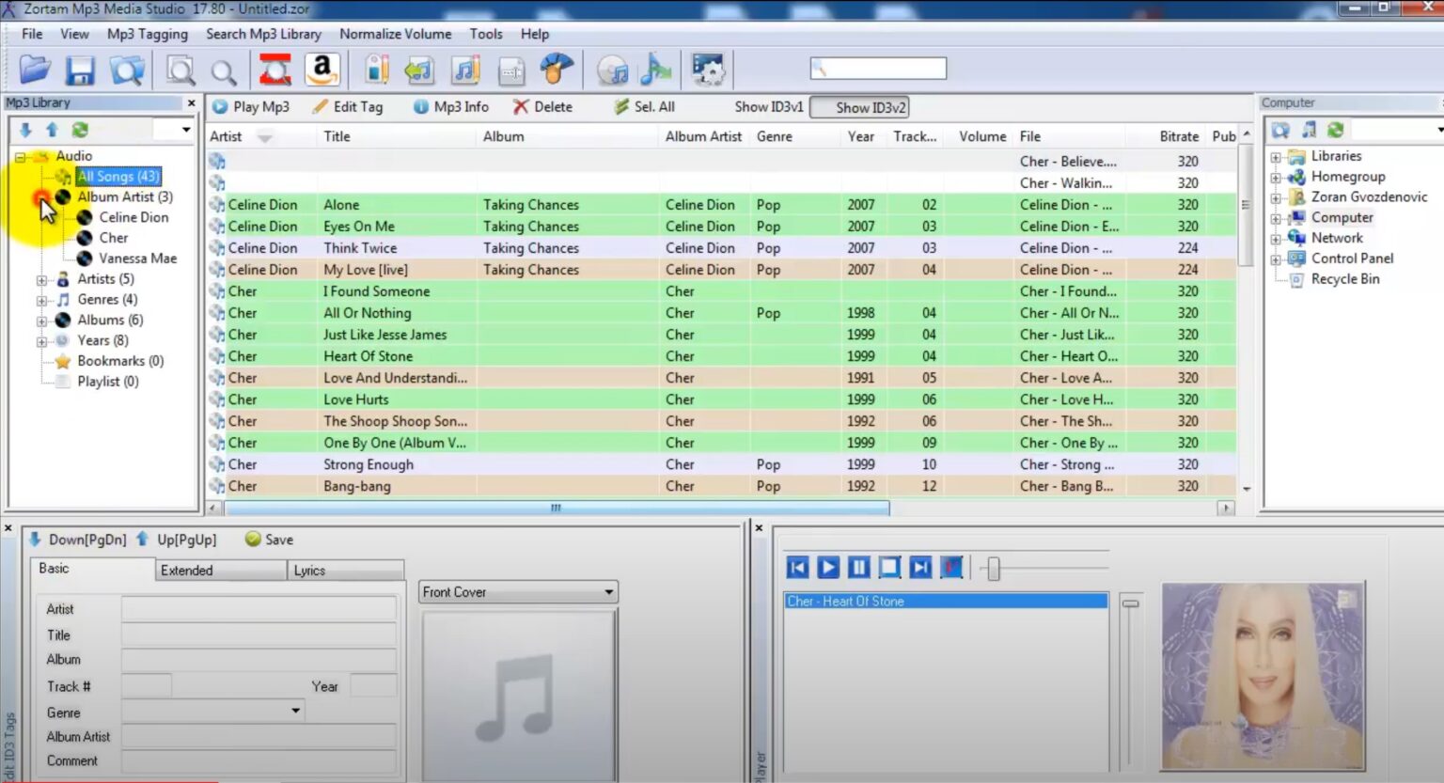Expand the Years (8) node
This screenshot has width=1444, height=783.
click(x=41, y=342)
